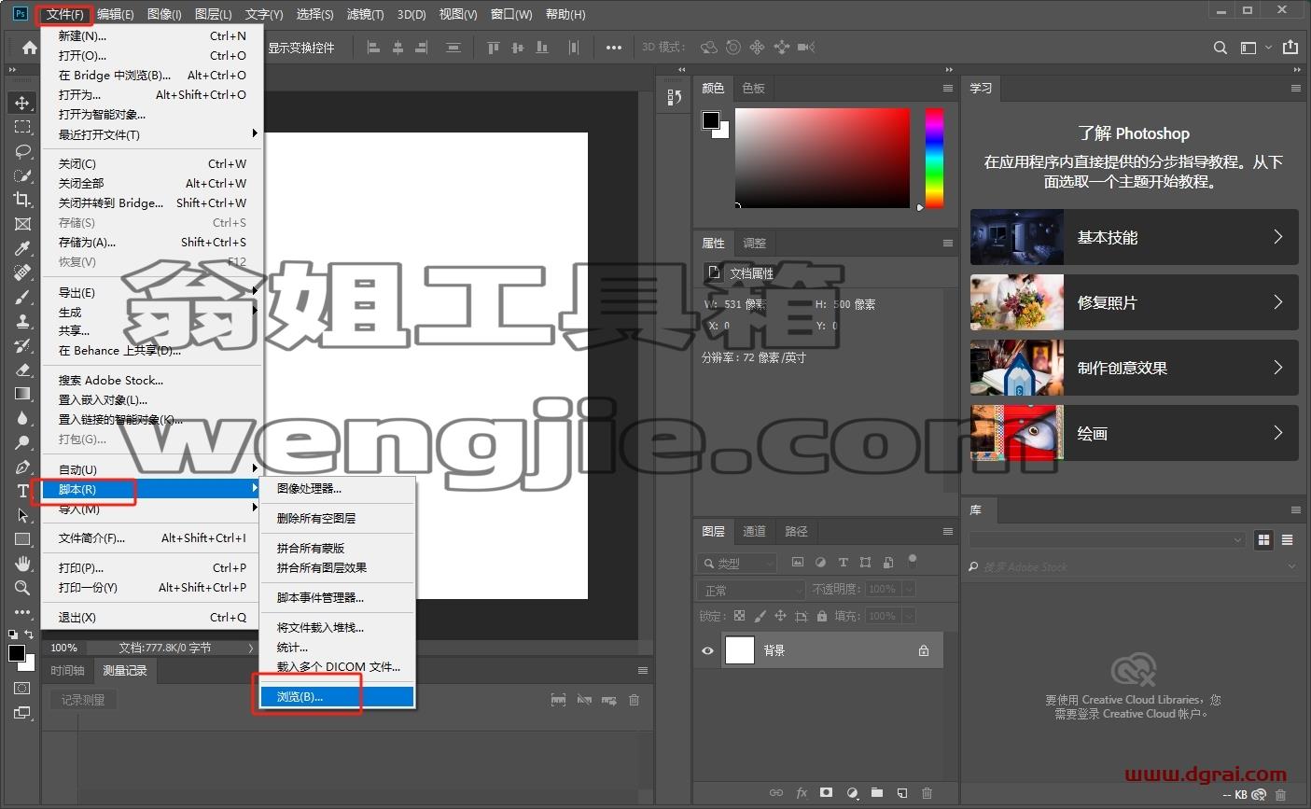Click the 记录测量 button
The width and height of the screenshot is (1311, 809).
click(x=83, y=700)
